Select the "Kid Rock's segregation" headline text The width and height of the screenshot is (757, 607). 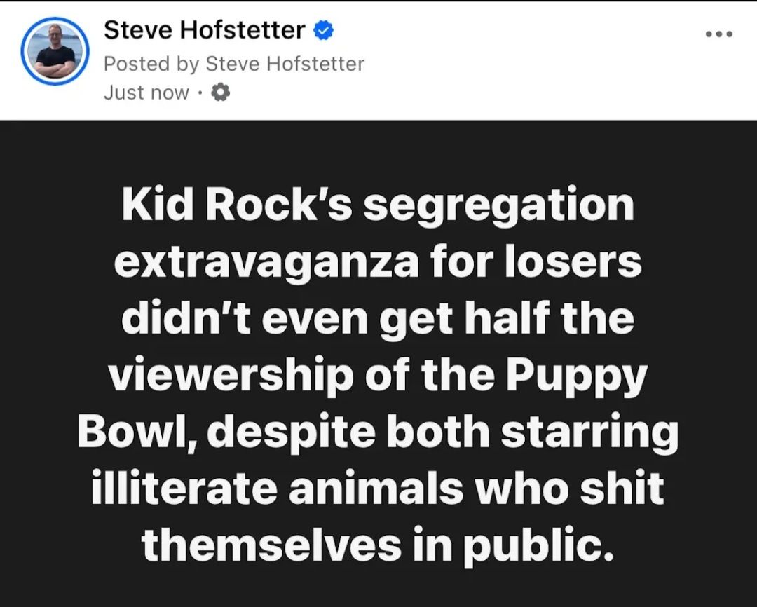pos(378,203)
